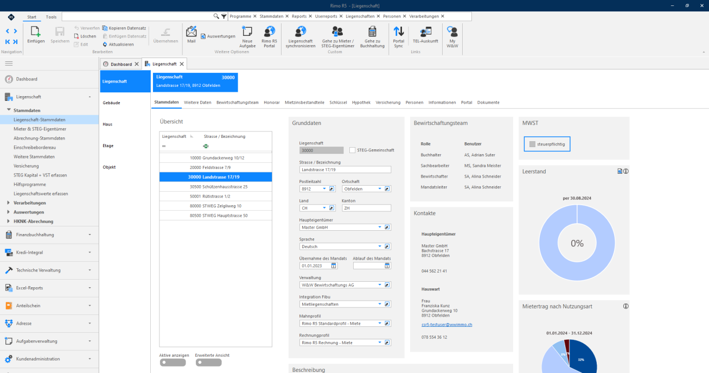This screenshot has height=373, width=709.
Task: Click the Löschen toolbar icon
Action: (x=77, y=36)
